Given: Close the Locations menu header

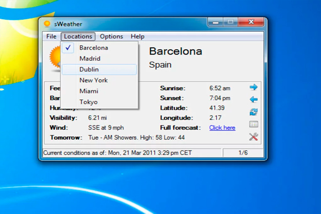Looking at the screenshot, I should [78, 37].
